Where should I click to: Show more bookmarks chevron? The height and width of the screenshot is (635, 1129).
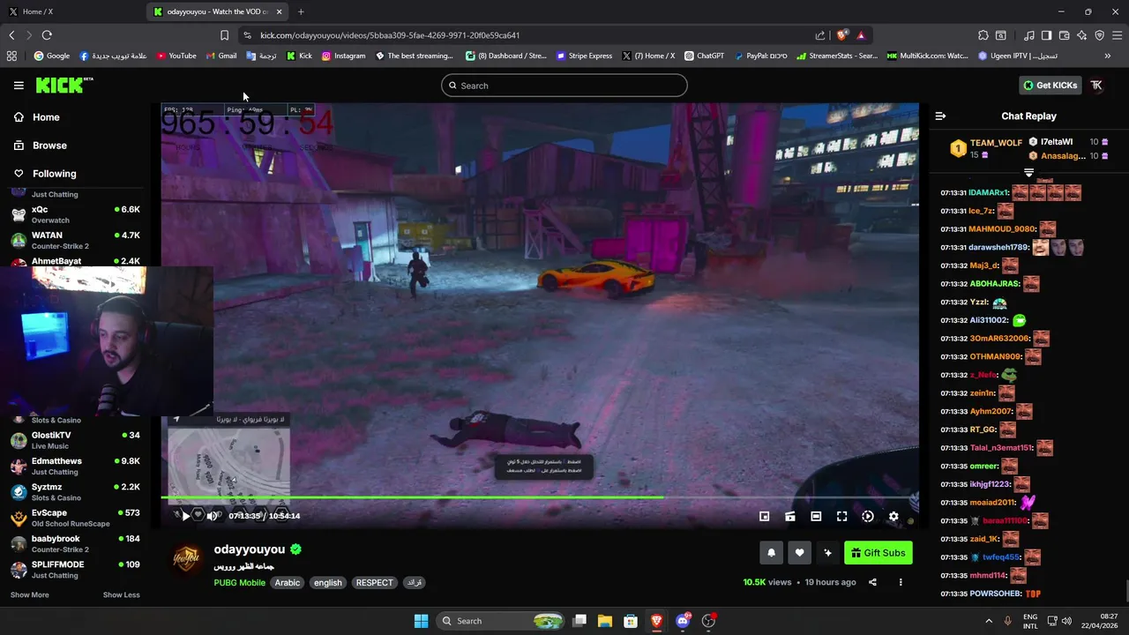(x=1107, y=56)
